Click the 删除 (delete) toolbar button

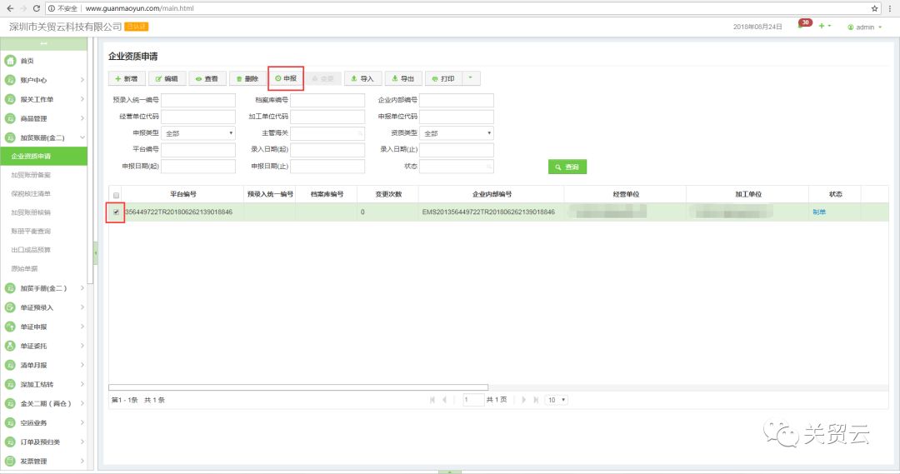click(x=248, y=78)
